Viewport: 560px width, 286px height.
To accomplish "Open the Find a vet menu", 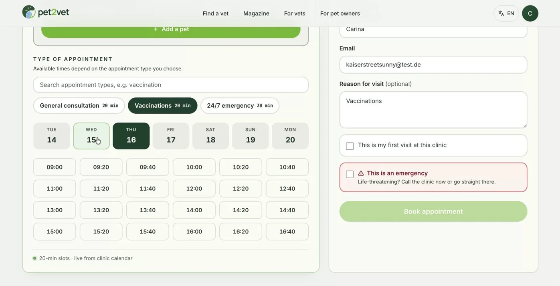I will (216, 14).
